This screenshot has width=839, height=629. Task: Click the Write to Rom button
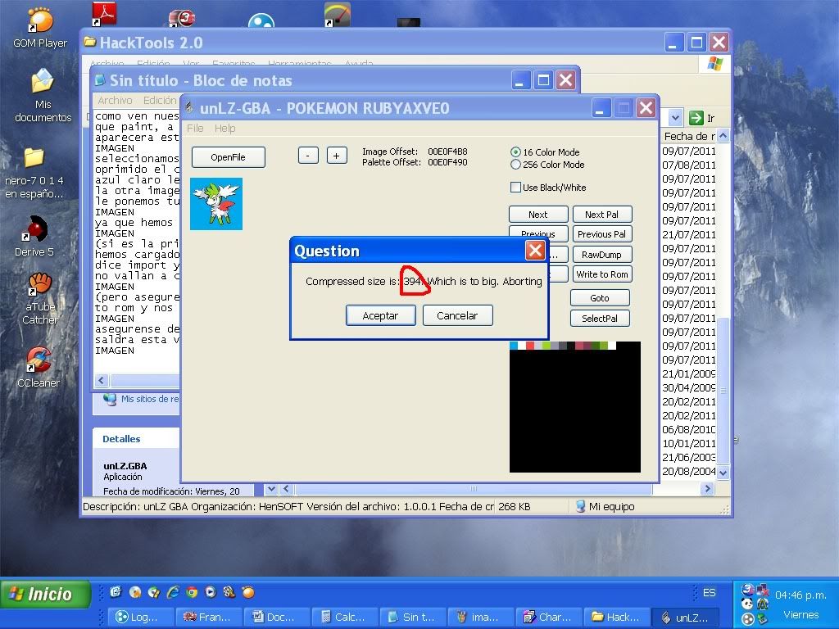[602, 274]
